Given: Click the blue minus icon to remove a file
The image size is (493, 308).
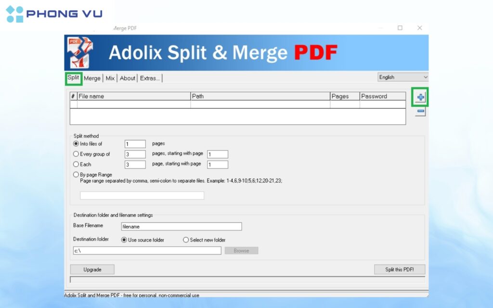Looking at the screenshot, I should pos(420,111).
